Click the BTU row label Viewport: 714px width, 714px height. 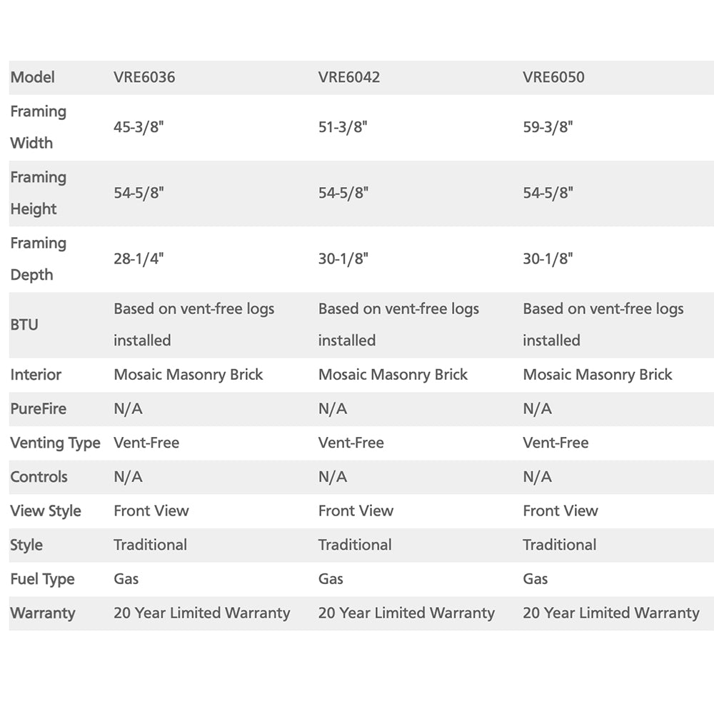point(24,324)
